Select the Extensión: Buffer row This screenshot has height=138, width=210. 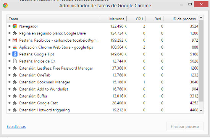click(102, 96)
